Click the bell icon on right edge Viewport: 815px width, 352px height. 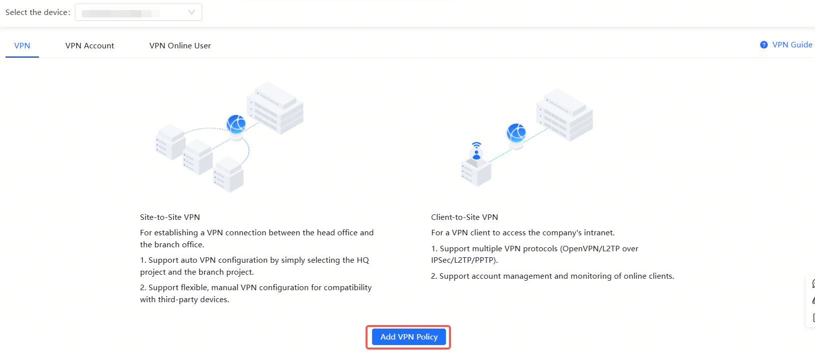(813, 301)
